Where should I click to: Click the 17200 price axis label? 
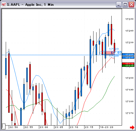(x=129, y=78)
